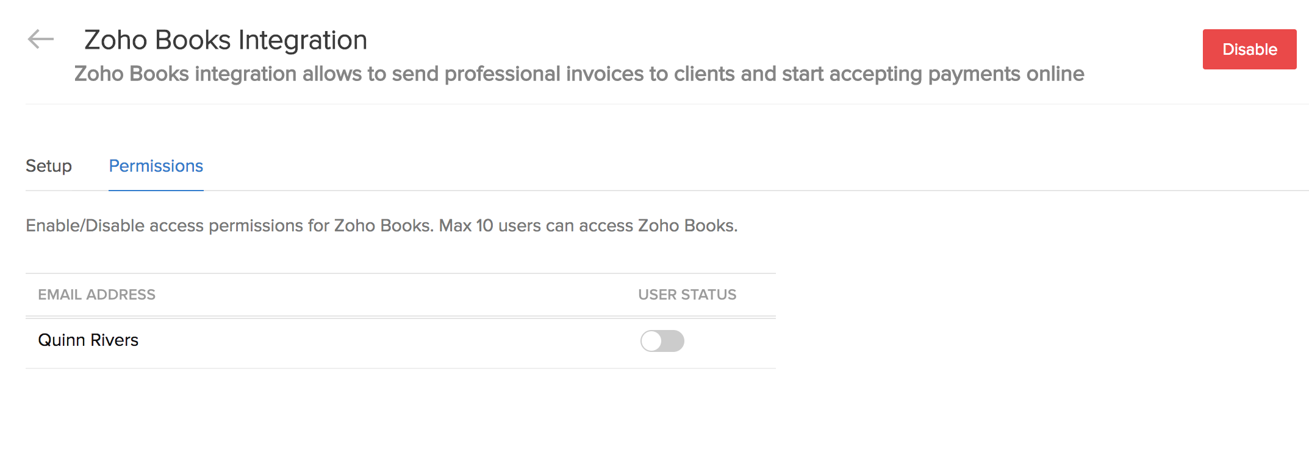Viewport: 1309px width, 453px height.
Task: Go back using the left arrow icon
Action: click(x=41, y=40)
